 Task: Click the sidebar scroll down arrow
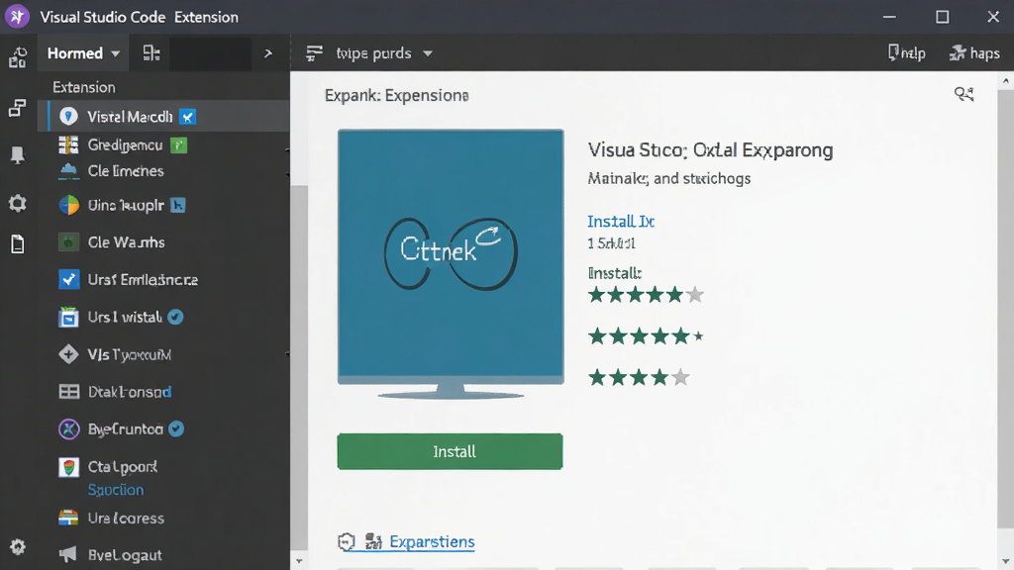[299, 562]
